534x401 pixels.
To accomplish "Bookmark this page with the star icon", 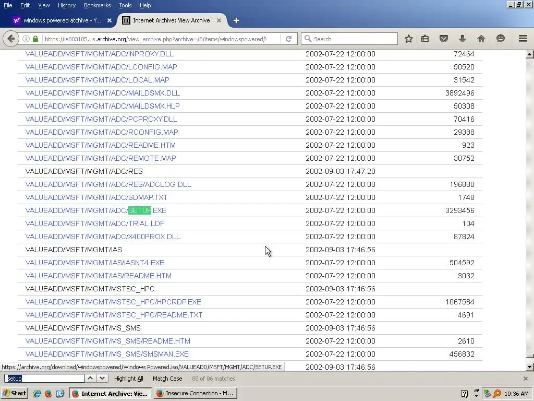I will click(x=409, y=39).
